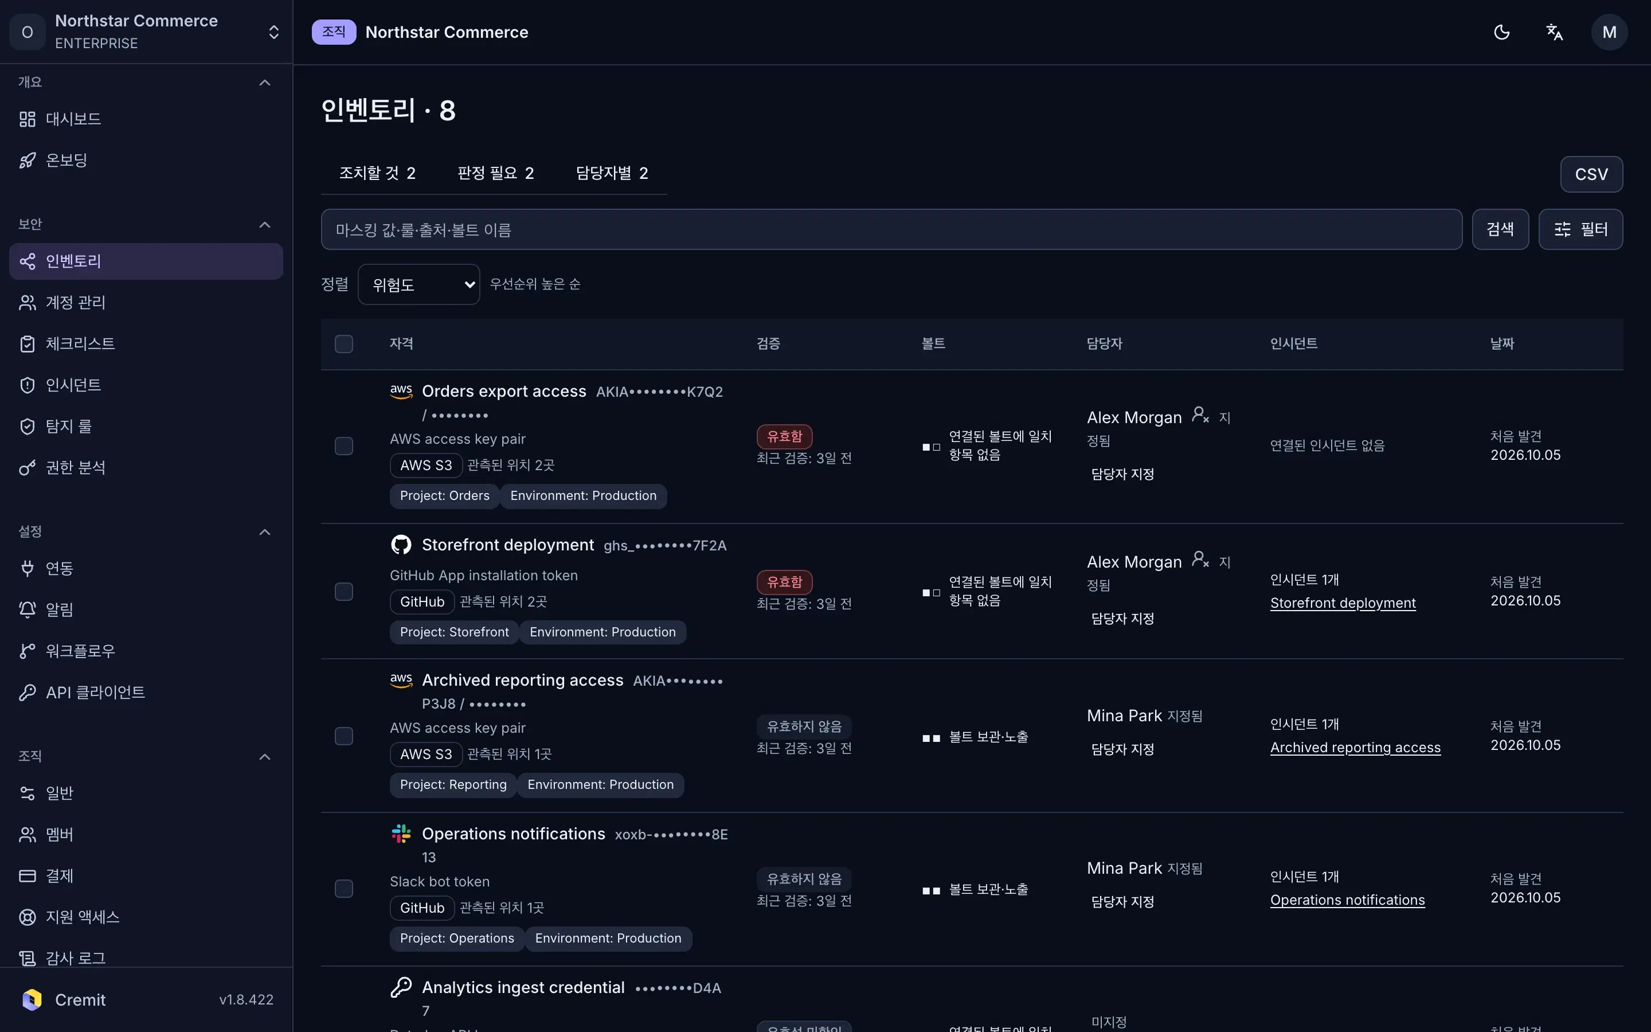Open 권한 분석 key item
The image size is (1651, 1032).
[x=146, y=467]
